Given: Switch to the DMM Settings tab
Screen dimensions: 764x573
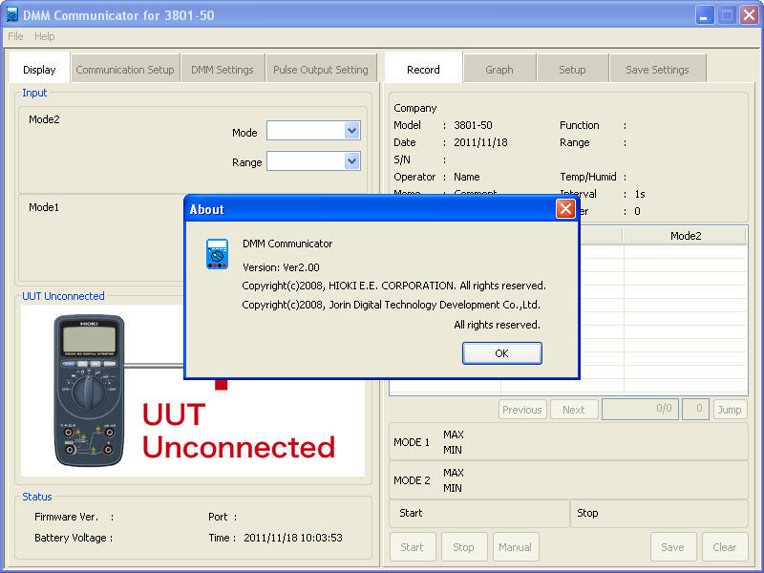Looking at the screenshot, I should point(223,70).
